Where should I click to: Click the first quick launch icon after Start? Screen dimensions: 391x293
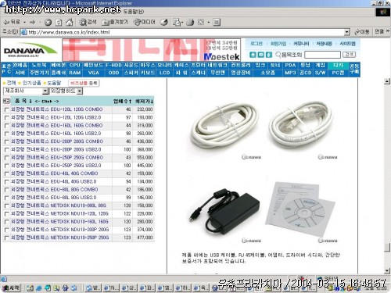tap(30, 288)
